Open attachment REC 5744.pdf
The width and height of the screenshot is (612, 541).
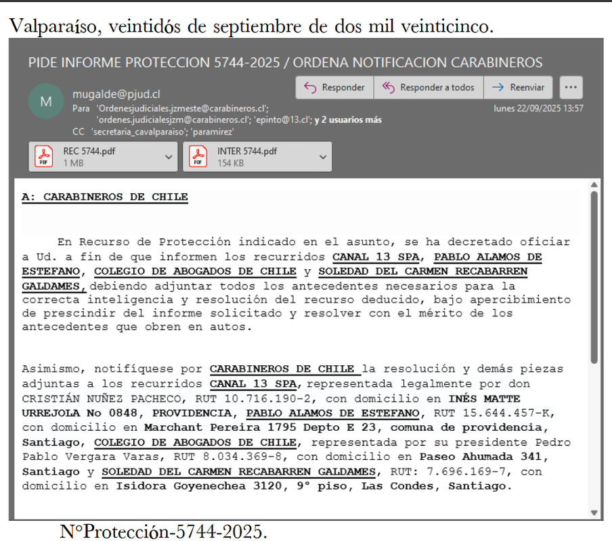pos(103,157)
